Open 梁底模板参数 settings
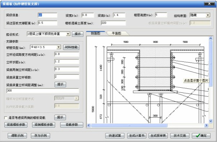The image size is (217, 142). 16,125
